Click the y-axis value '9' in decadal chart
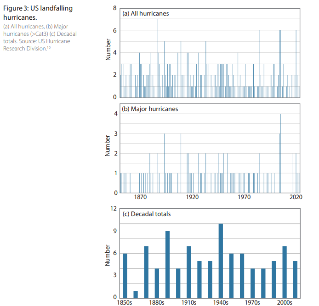 pos(115,231)
